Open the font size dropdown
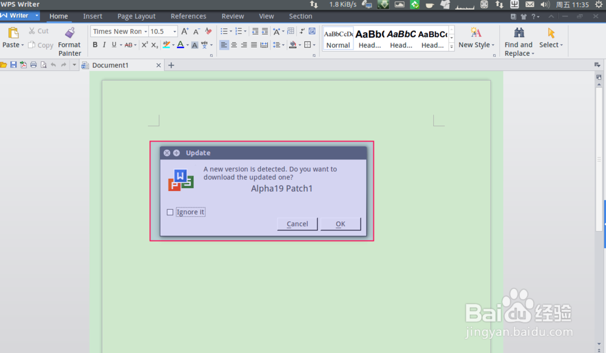 click(175, 32)
